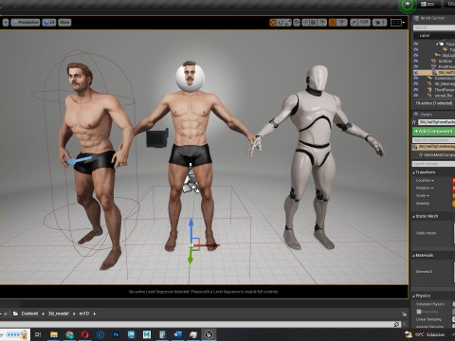455x341 pixels.
Task: Open scale snap value 0.25 dropdown
Action: pyautogui.click(x=364, y=23)
